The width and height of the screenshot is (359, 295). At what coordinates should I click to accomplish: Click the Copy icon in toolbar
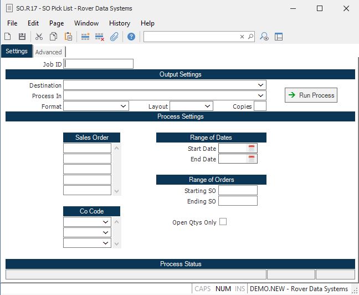coord(54,37)
